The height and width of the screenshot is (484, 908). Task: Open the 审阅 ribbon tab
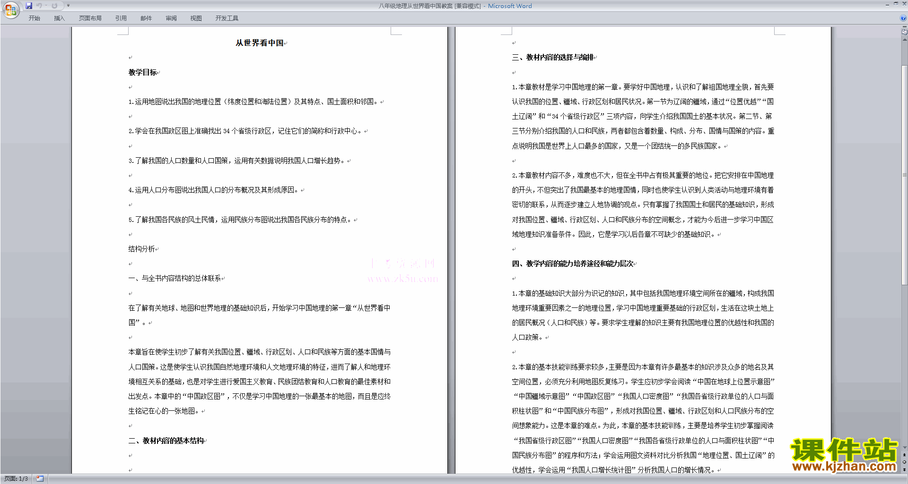[x=171, y=18]
